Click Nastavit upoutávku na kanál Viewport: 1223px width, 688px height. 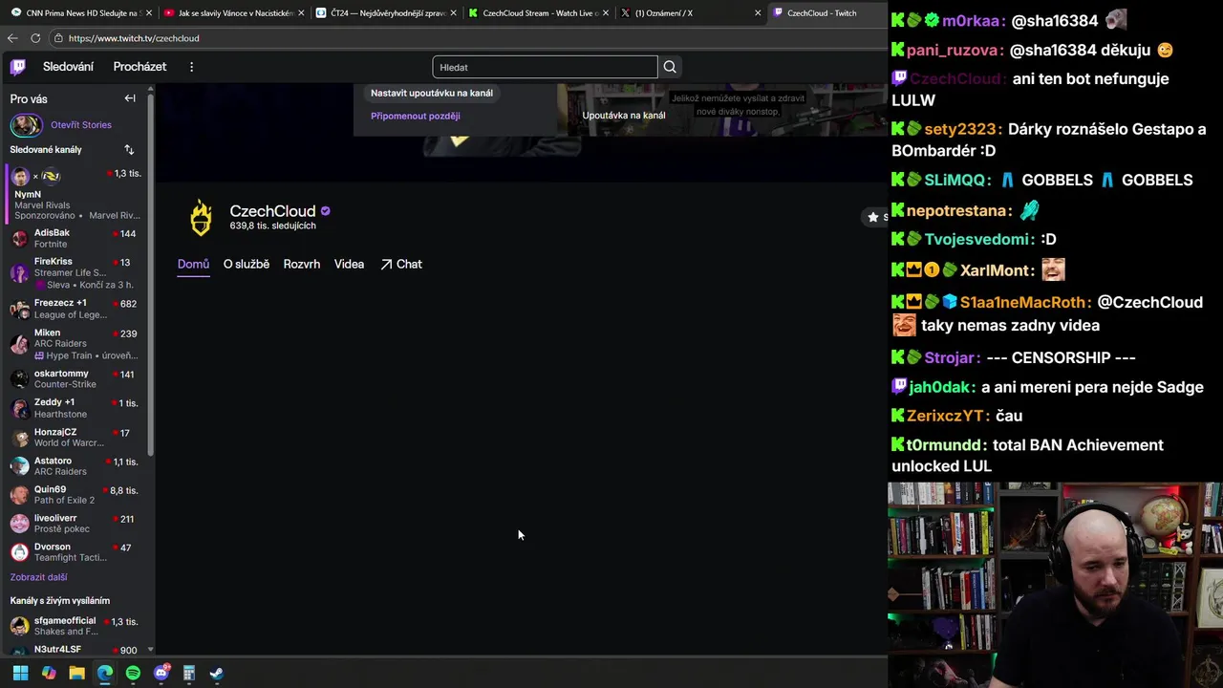pos(432,94)
